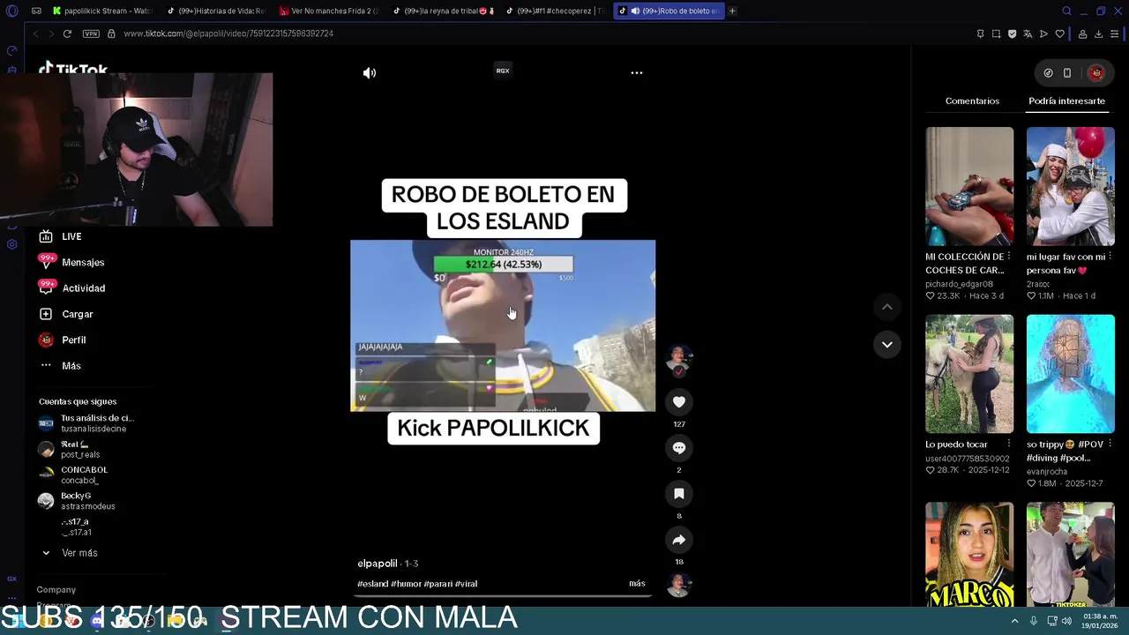The height and width of the screenshot is (635, 1129).
Task: Click the #humor hashtag
Action: [x=406, y=584]
